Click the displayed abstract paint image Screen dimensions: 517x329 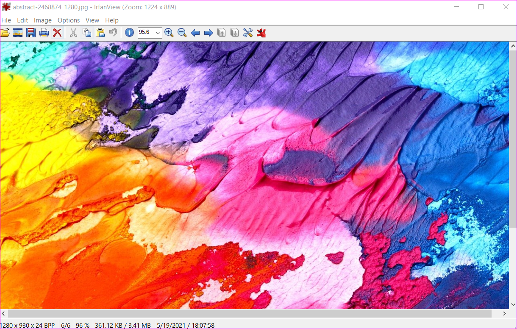click(254, 175)
